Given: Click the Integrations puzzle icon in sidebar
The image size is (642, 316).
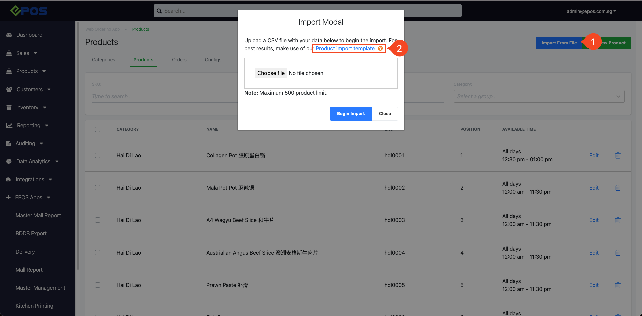Looking at the screenshot, I should pyautogui.click(x=9, y=179).
